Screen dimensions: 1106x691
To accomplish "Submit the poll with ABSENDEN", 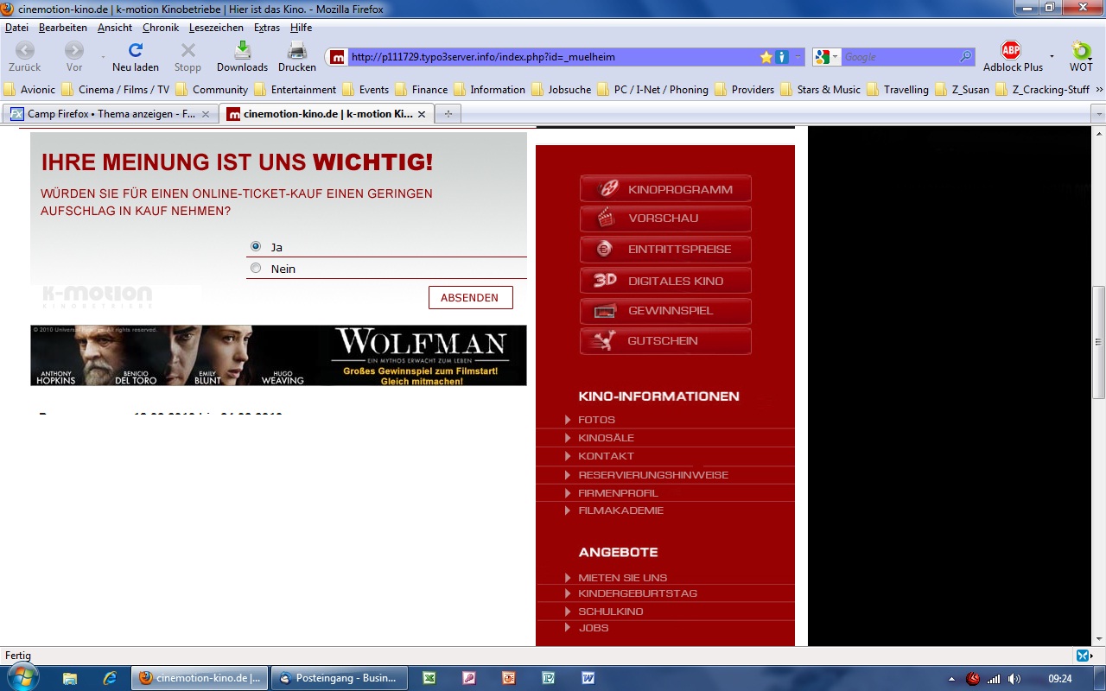I will 470,297.
